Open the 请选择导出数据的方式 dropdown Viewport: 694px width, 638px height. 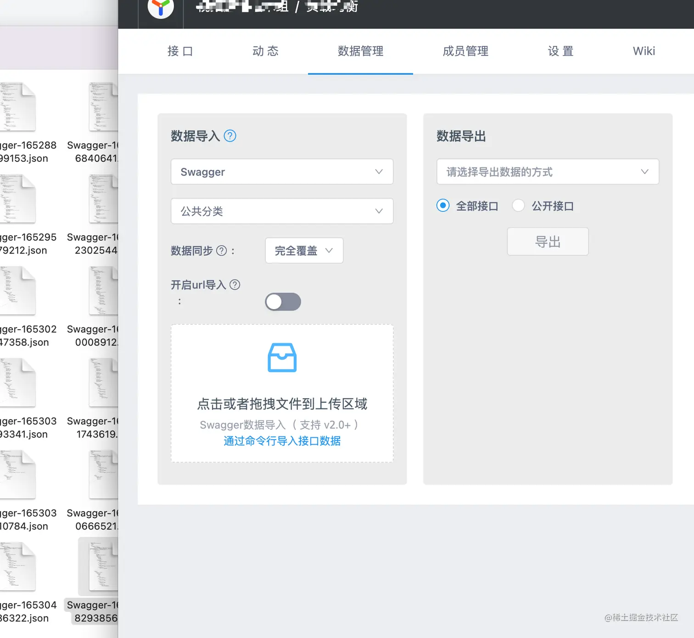[x=548, y=172]
